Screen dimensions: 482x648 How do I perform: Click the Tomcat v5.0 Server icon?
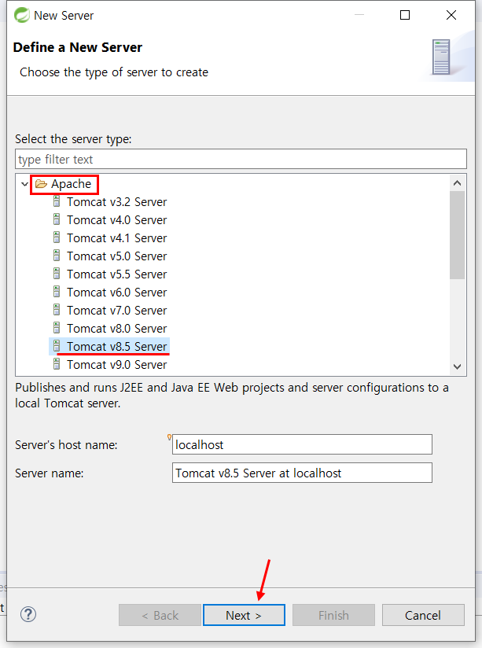click(x=57, y=256)
